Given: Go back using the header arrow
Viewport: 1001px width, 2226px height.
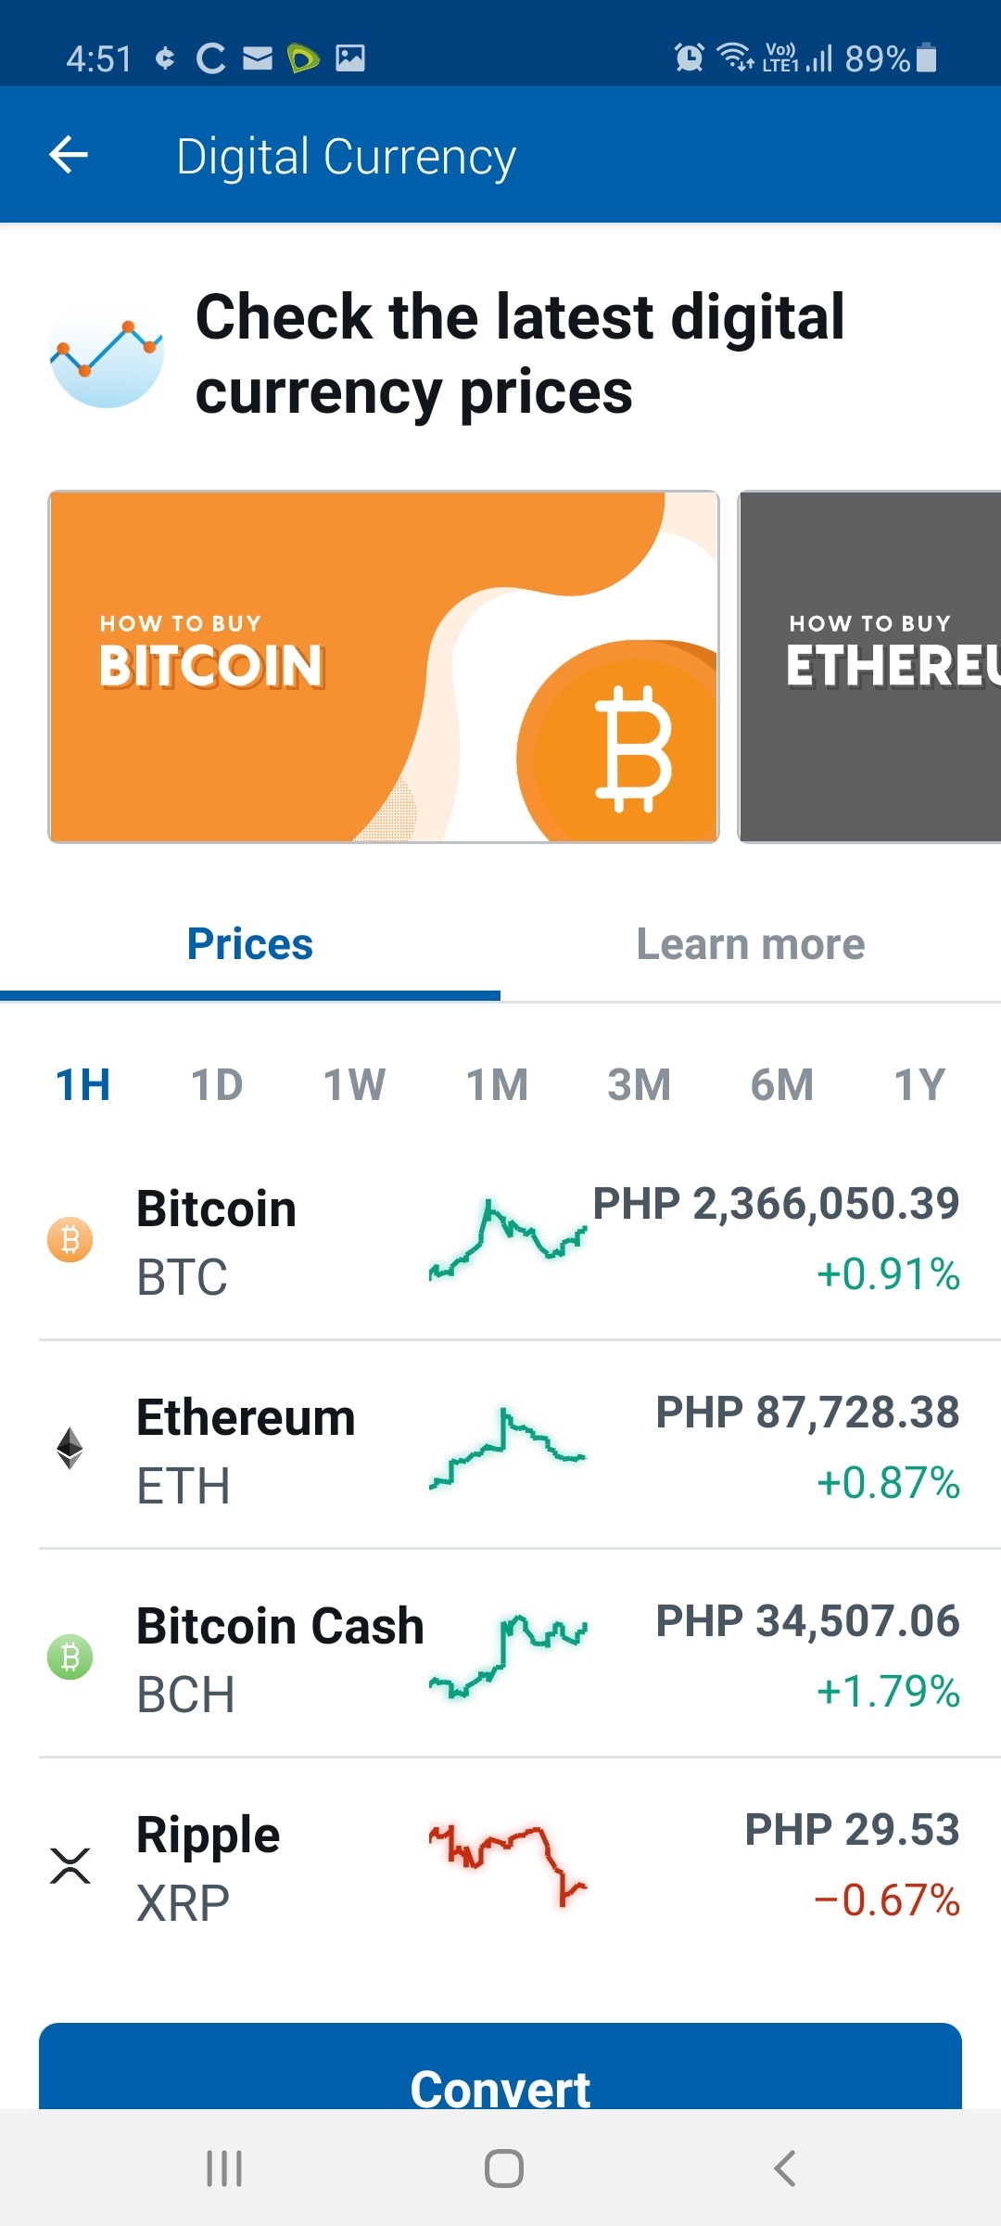Looking at the screenshot, I should (x=69, y=155).
